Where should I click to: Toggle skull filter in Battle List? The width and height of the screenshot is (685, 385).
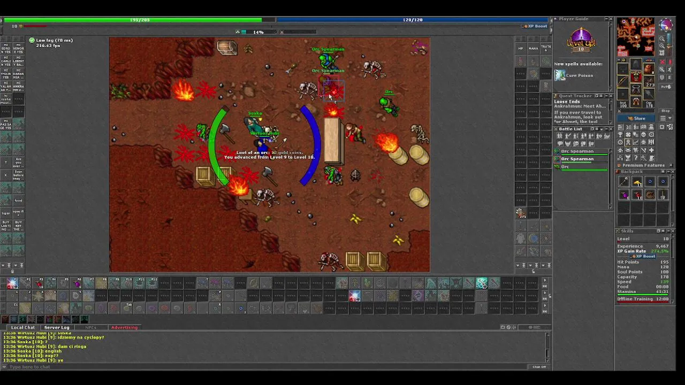tap(576, 143)
